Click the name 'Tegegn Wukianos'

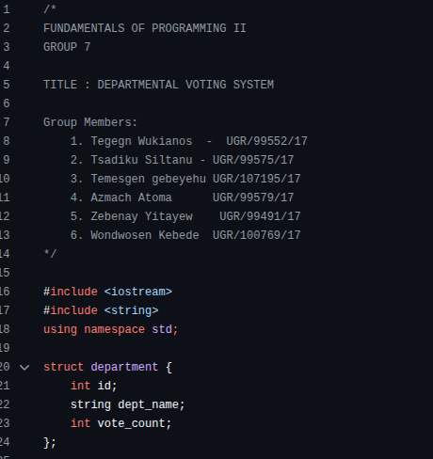141,141
